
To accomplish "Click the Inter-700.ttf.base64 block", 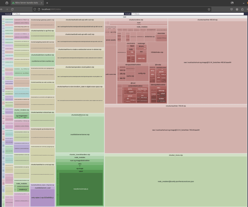I will click(x=176, y=130).
